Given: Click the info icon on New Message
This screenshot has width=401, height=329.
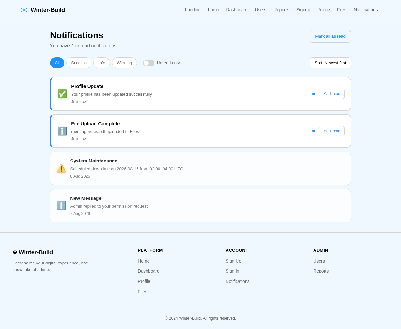Looking at the screenshot, I should point(61,205).
